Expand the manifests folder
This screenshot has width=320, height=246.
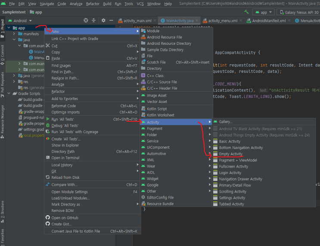[14, 34]
